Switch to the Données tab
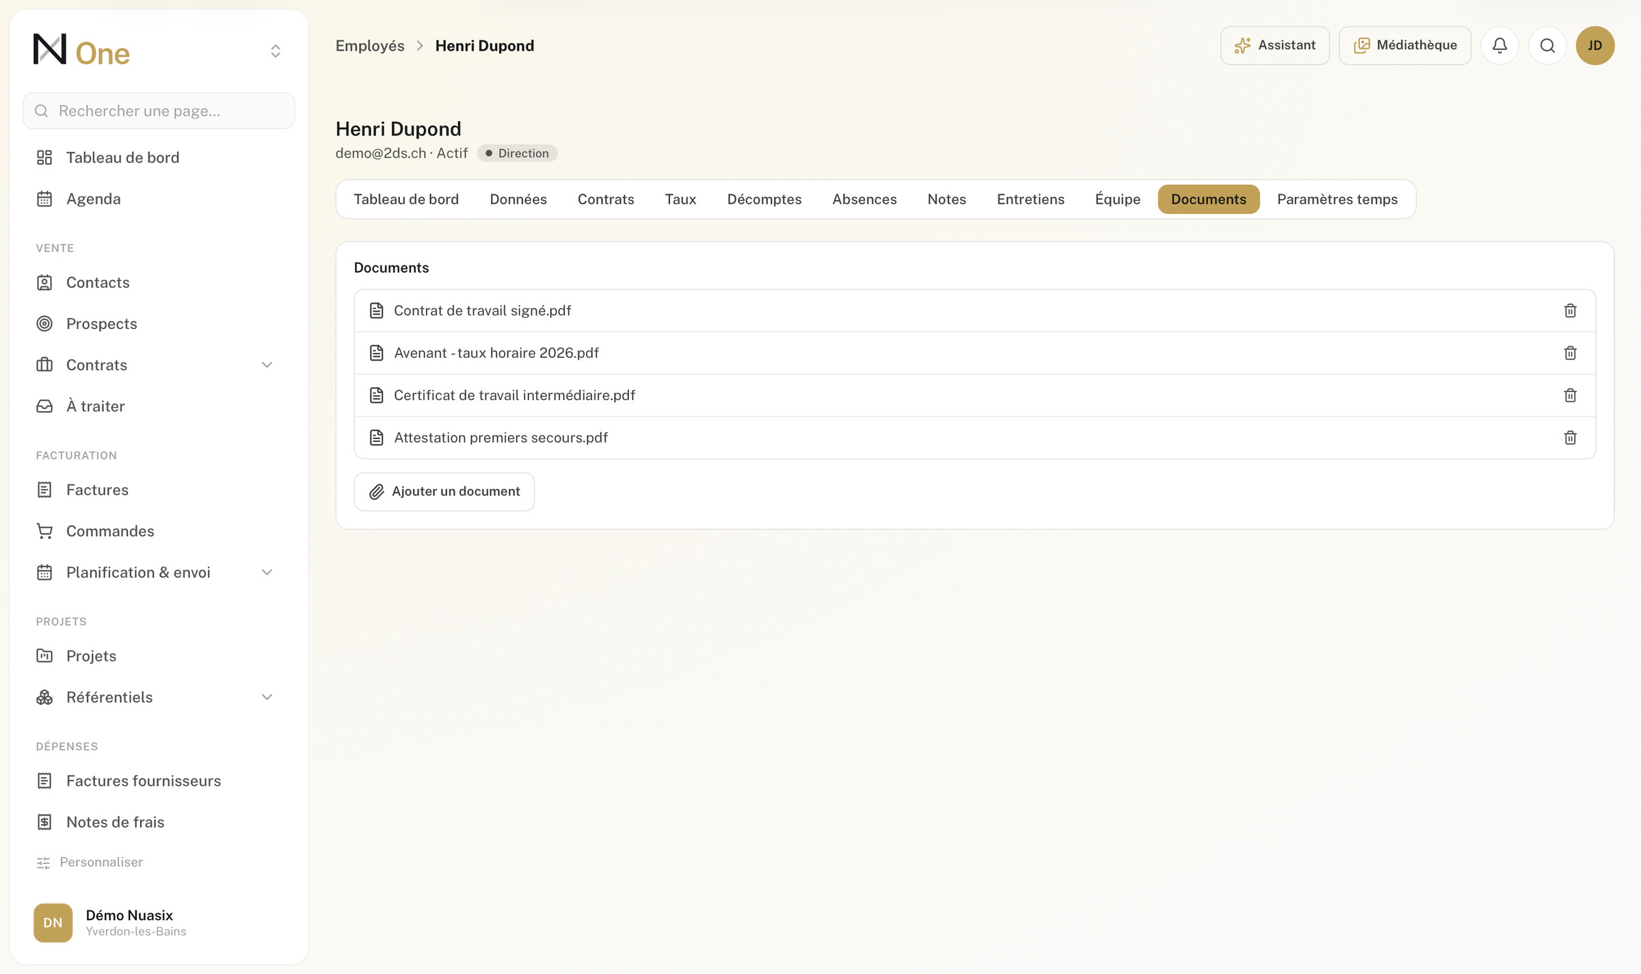This screenshot has height=974, width=1641. 518,199
